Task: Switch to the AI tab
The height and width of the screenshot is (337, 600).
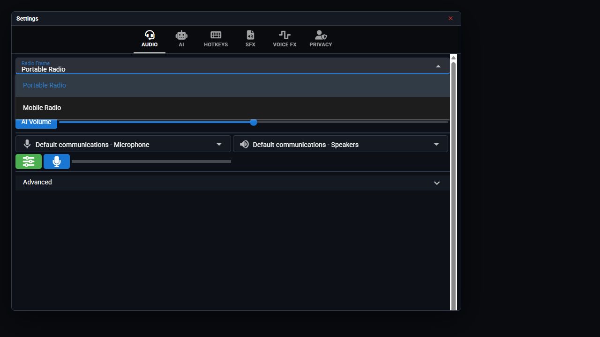Action: click(x=181, y=39)
